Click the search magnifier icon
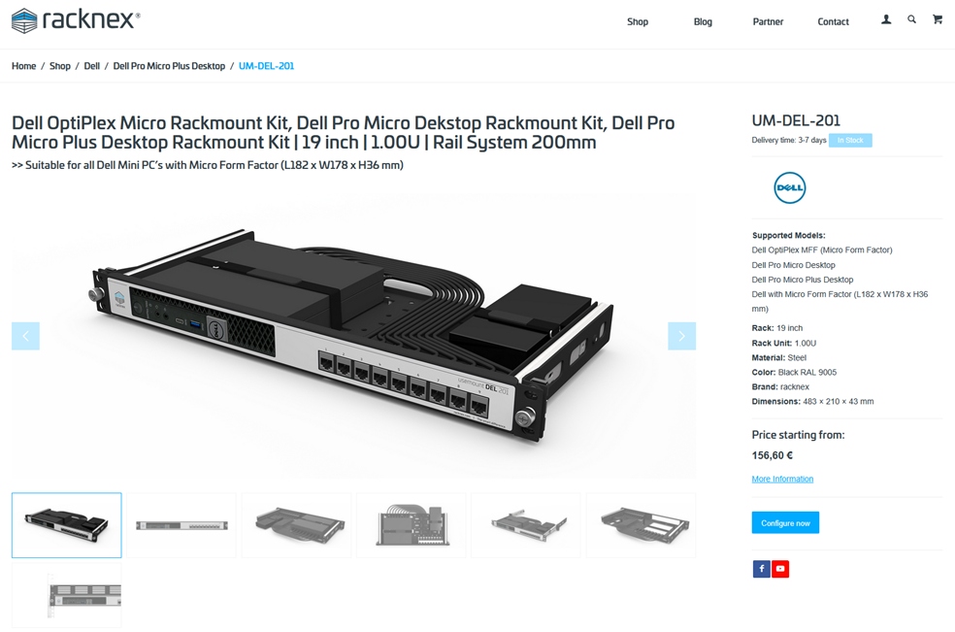The width and height of the screenshot is (955, 632). coord(911,19)
